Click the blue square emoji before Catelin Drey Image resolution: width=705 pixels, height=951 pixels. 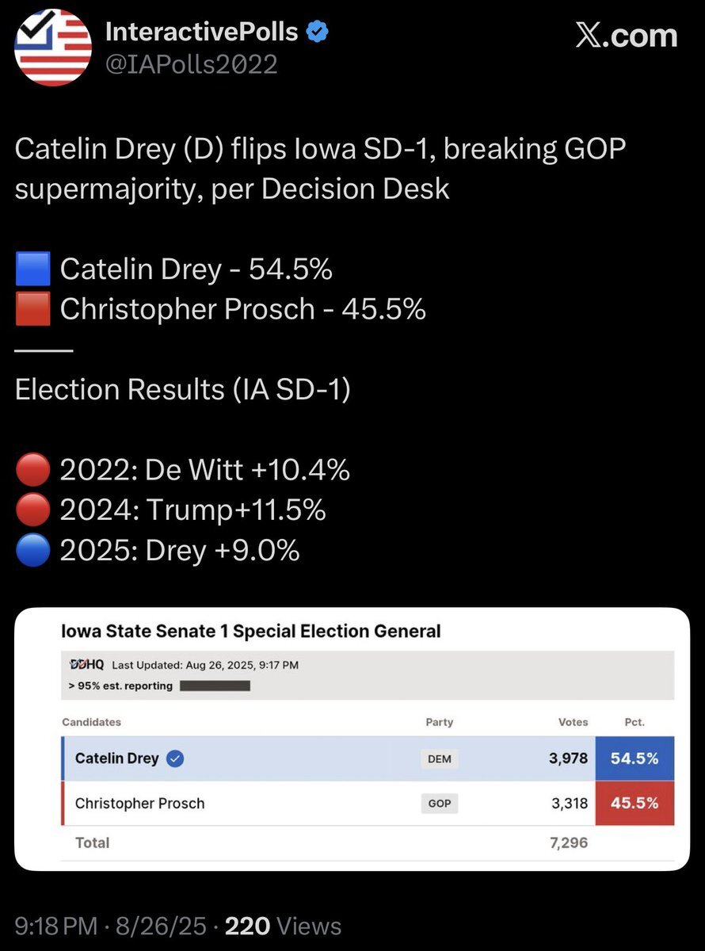pos(33,269)
